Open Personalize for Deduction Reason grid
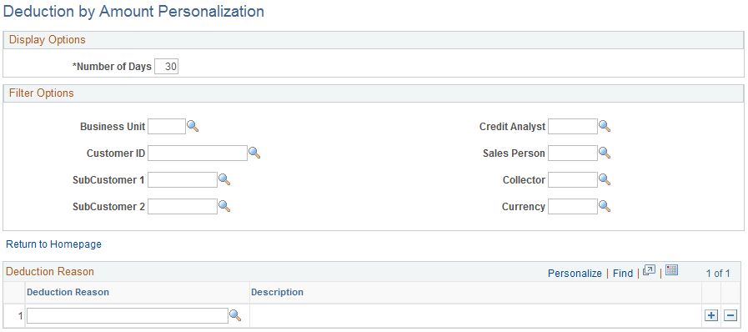Image resolution: width=748 pixels, height=332 pixels. coord(575,274)
